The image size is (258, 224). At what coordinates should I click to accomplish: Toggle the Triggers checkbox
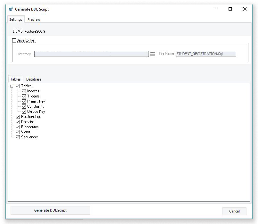[24, 96]
